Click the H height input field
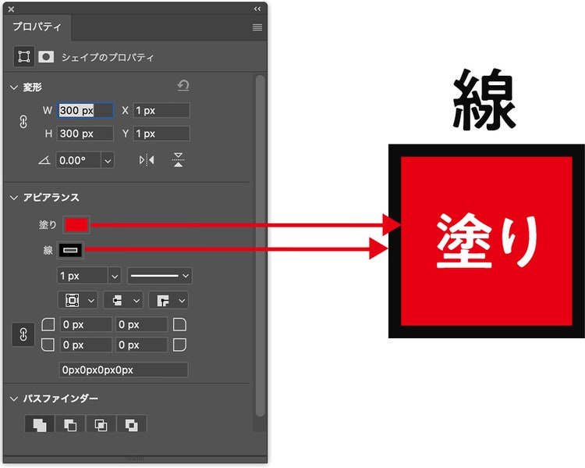 tap(85, 134)
